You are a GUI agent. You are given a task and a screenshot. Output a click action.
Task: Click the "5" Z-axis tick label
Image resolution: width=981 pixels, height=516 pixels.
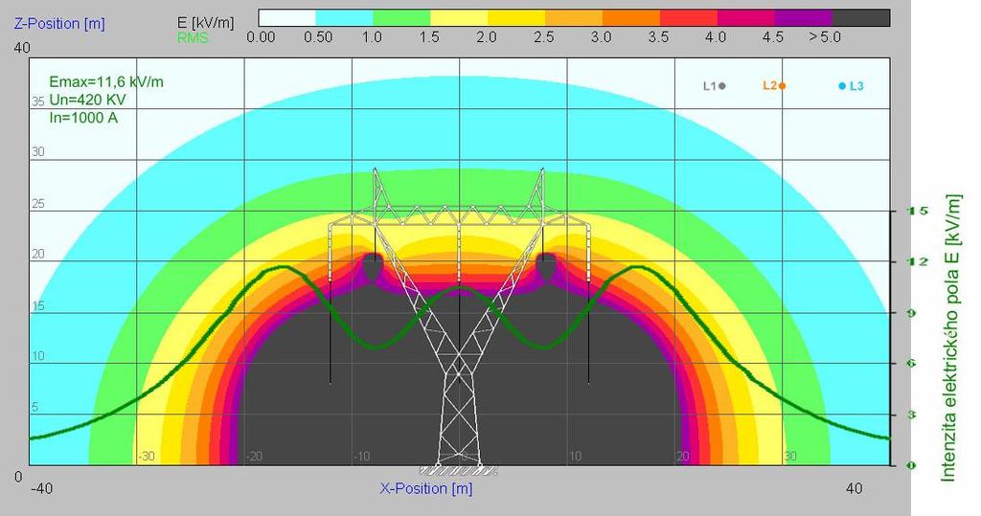(x=35, y=407)
